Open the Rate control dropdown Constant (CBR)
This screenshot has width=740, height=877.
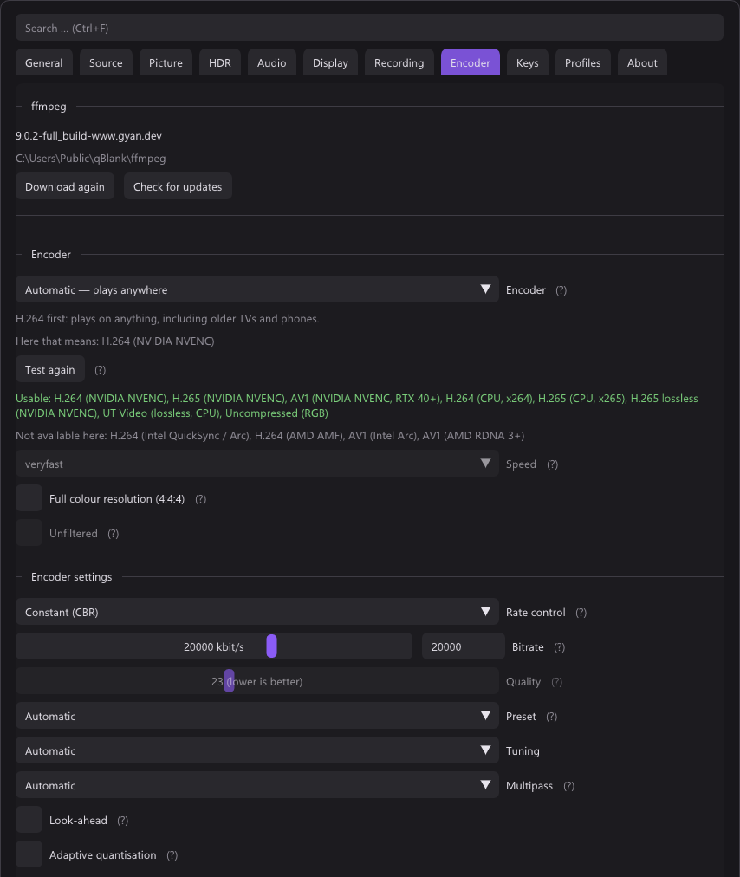pos(257,612)
